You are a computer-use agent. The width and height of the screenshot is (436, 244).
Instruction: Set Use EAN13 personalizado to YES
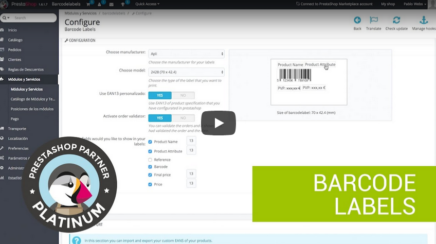point(160,95)
